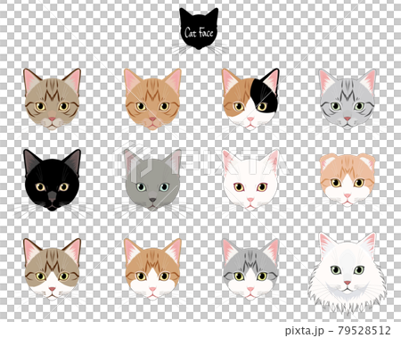Viewport: 401px width, 338px height.
Task: Click the pixta.jp - 79528512 caption text
Action: coord(338,331)
